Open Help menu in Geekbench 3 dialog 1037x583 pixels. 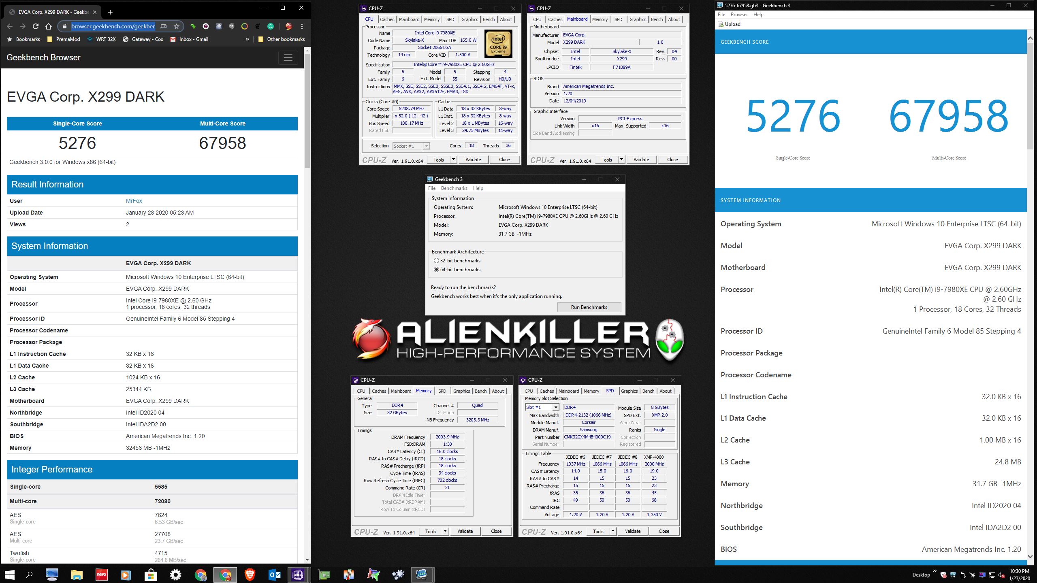pos(478,188)
